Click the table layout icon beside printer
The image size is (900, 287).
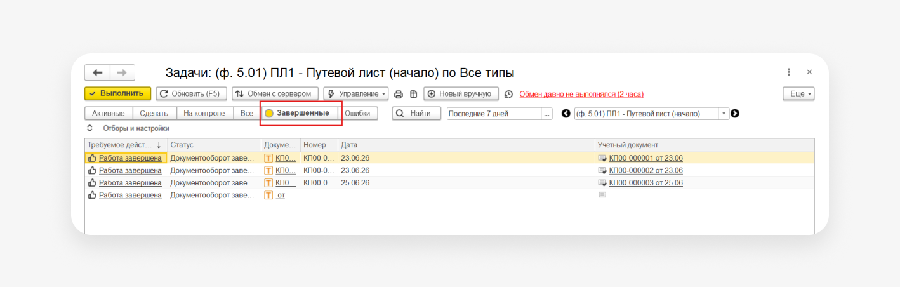pos(413,94)
